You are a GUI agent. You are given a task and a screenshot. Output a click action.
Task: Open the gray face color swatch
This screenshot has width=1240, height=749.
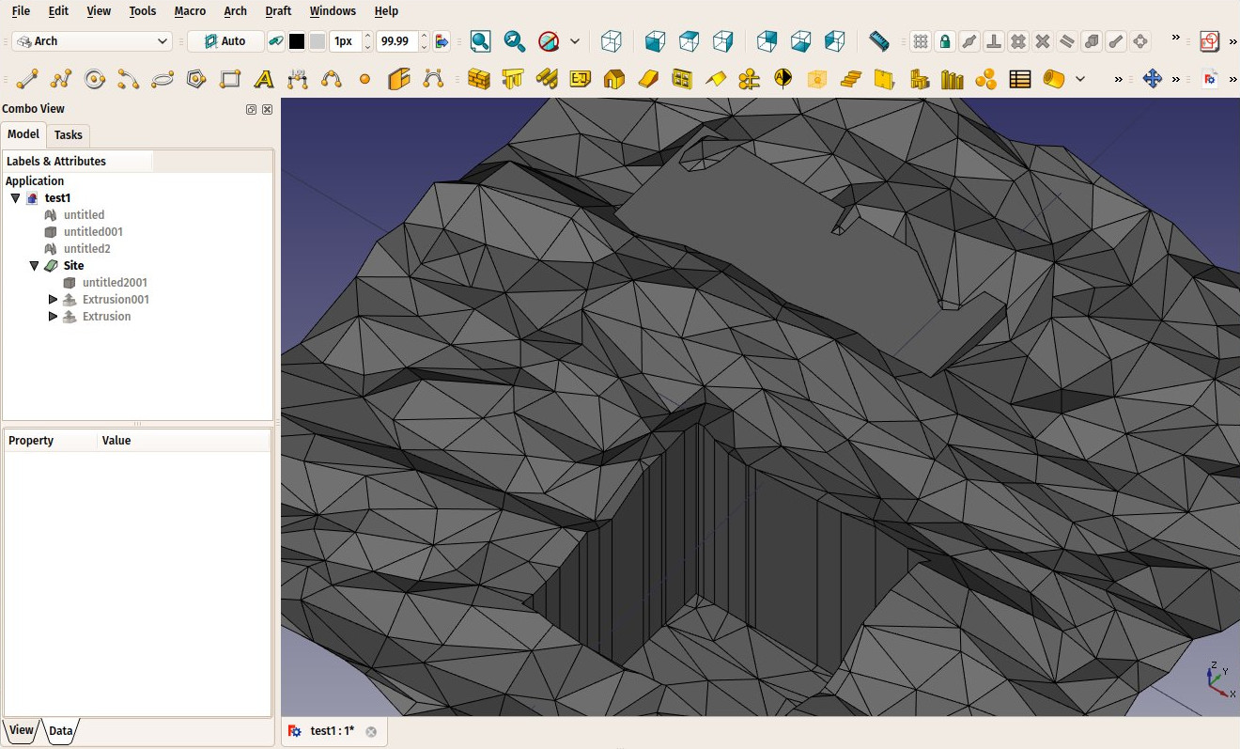coord(318,41)
